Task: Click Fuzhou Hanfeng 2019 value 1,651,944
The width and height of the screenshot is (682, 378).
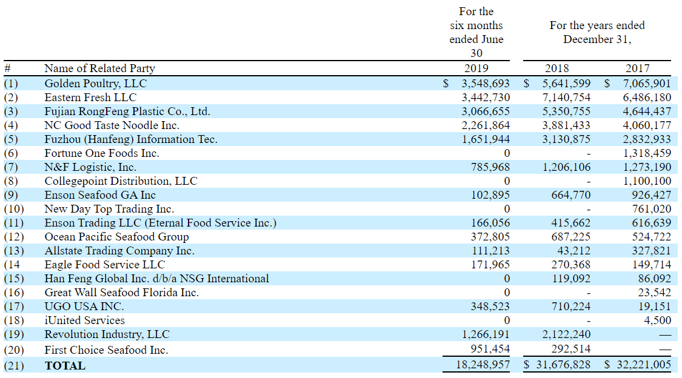Action: coord(486,139)
